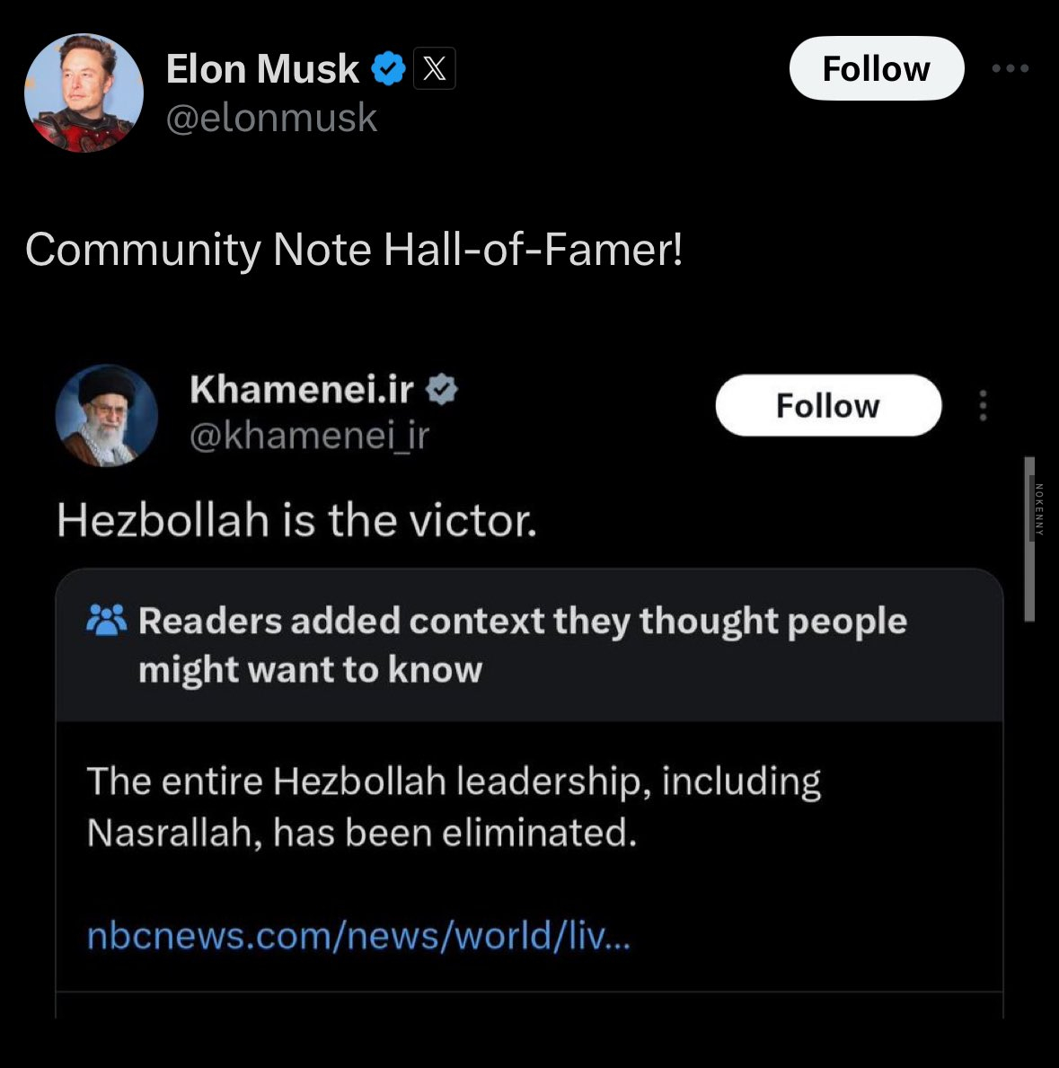Viewport: 1059px width, 1068px height.
Task: Click the "Hezbollah is the victor." text
Action: click(x=296, y=520)
